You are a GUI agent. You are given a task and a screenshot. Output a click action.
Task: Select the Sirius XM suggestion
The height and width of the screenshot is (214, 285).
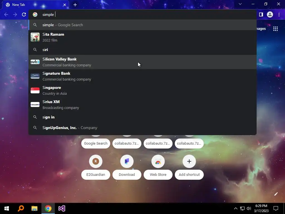(142, 105)
